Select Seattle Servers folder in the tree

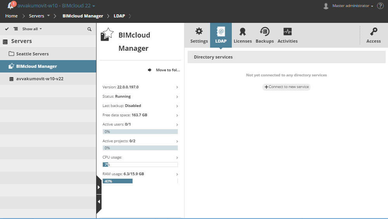(48, 54)
